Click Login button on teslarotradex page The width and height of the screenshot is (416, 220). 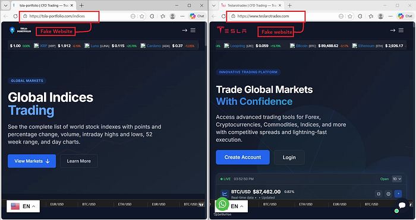point(289,157)
